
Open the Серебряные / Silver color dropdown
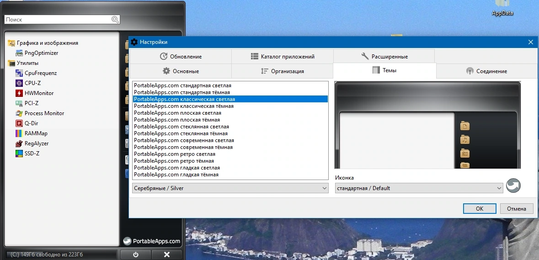pos(230,188)
